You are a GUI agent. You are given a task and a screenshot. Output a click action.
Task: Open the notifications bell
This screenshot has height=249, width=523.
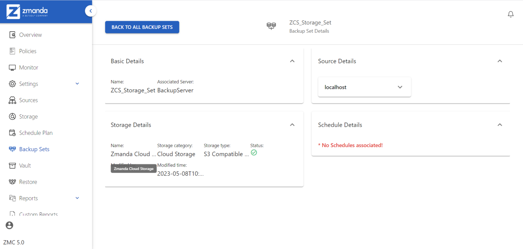[x=510, y=14]
